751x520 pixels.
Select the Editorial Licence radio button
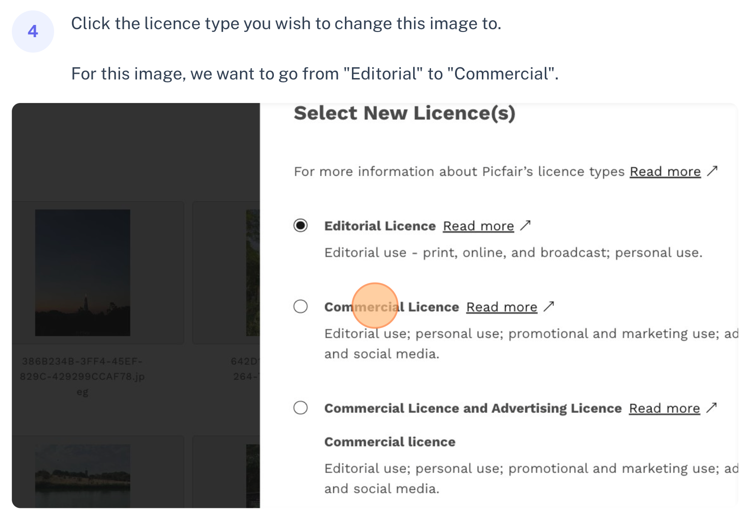(x=300, y=226)
